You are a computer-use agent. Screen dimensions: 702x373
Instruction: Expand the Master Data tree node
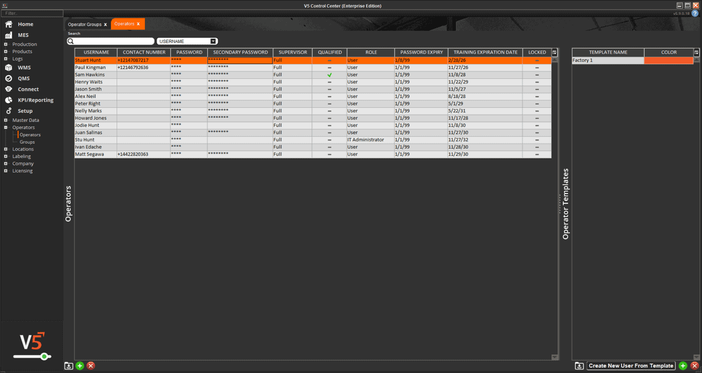coord(6,120)
